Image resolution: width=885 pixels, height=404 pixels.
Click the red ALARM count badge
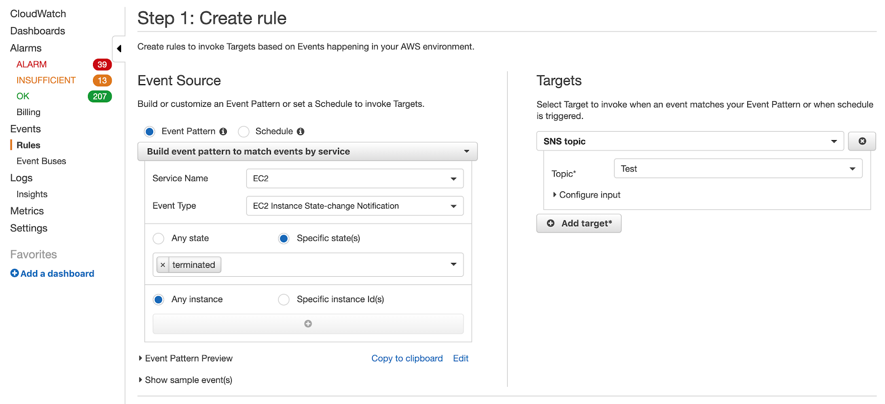[102, 65]
